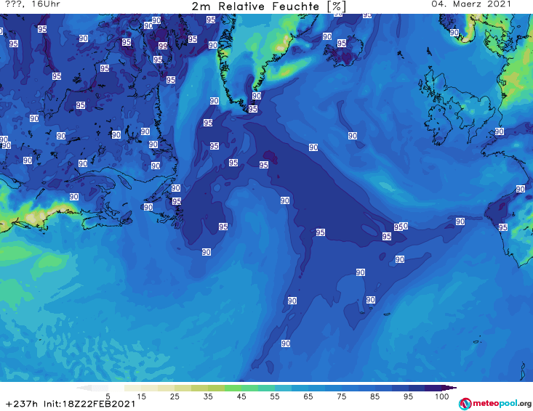This screenshot has height=411, width=533.
Task: Click the colorbar value '45'
Action: point(241,396)
